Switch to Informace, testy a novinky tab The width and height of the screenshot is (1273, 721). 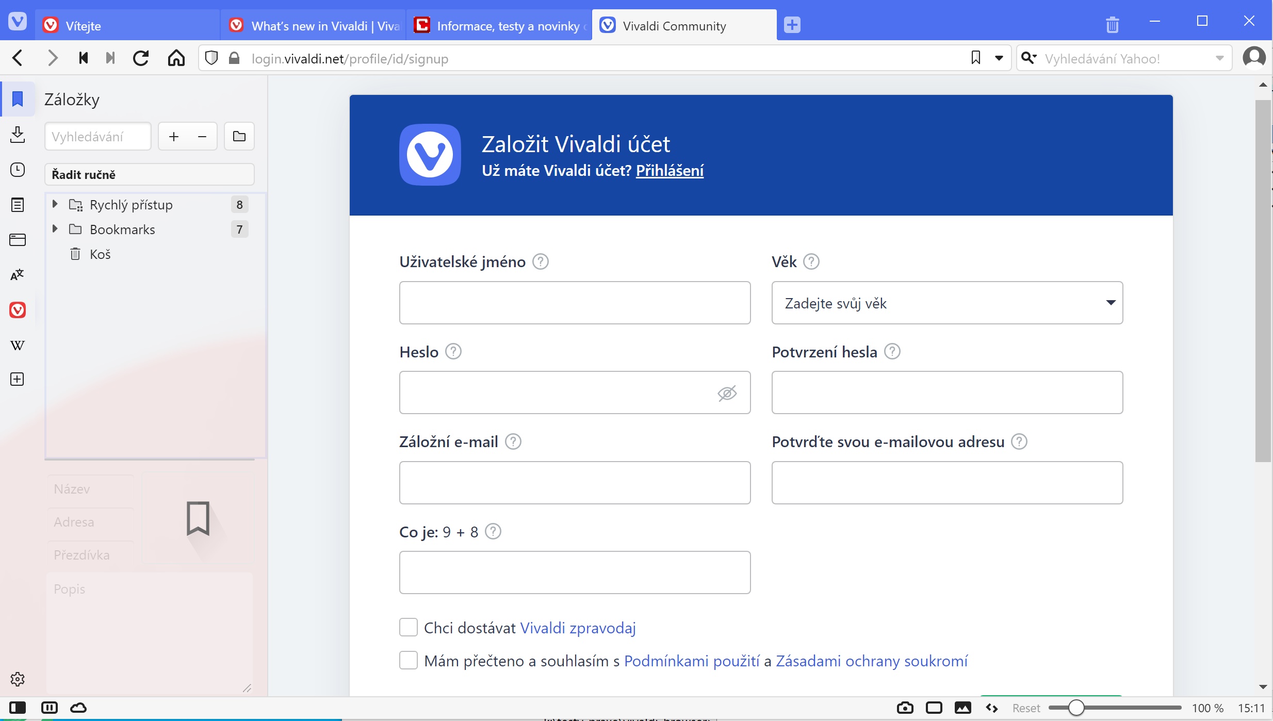tap(500, 26)
